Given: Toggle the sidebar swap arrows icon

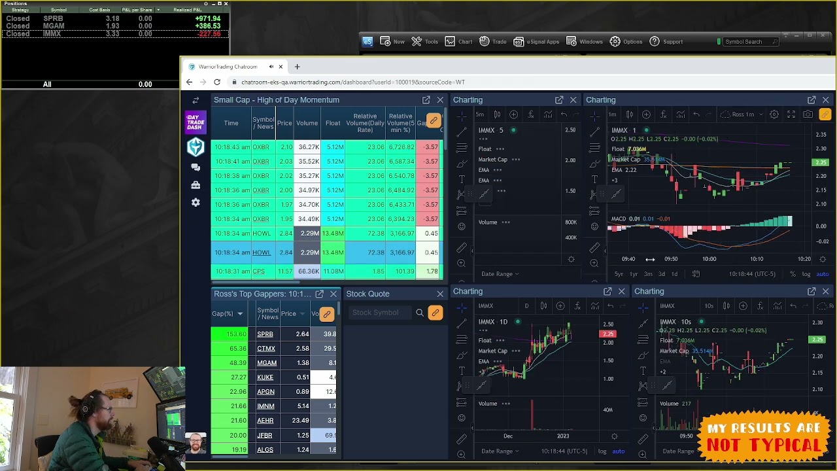Looking at the screenshot, I should click(196, 100).
